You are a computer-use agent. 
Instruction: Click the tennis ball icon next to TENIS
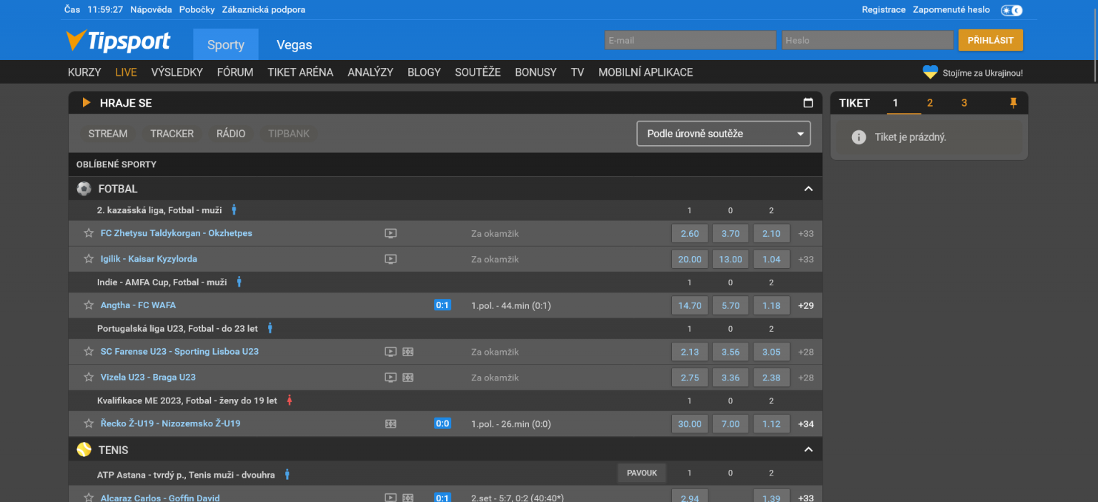(x=84, y=450)
